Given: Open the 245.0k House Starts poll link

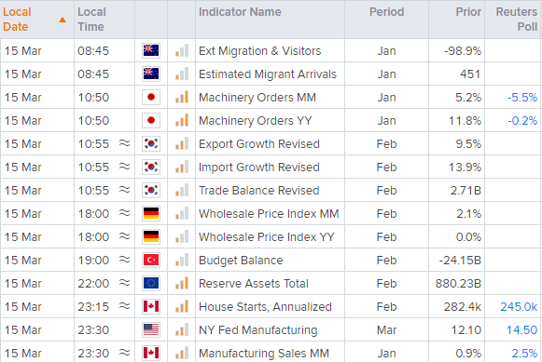Looking at the screenshot, I should pos(519,307).
